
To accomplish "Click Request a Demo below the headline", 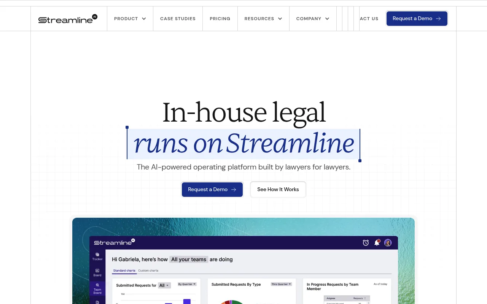I will pos(212,190).
